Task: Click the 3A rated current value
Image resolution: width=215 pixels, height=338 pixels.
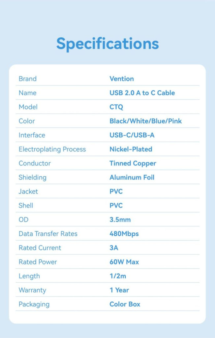Action: click(x=114, y=248)
